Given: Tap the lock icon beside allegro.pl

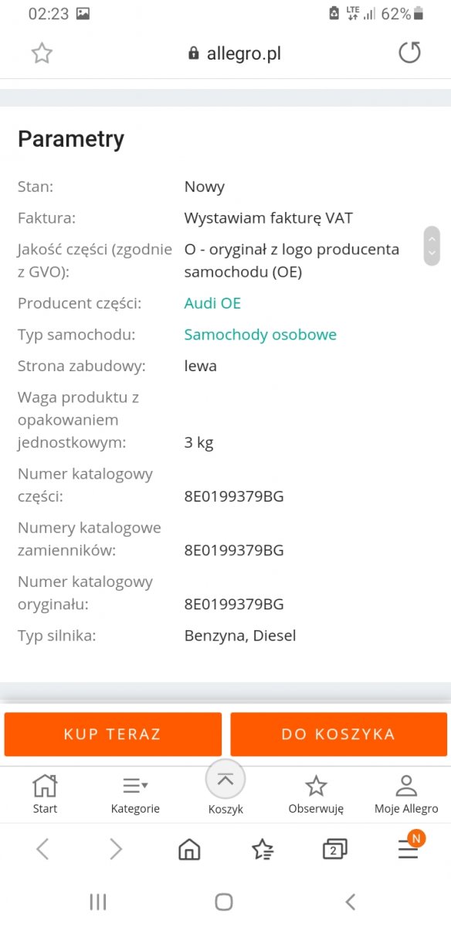Looking at the screenshot, I should (193, 53).
